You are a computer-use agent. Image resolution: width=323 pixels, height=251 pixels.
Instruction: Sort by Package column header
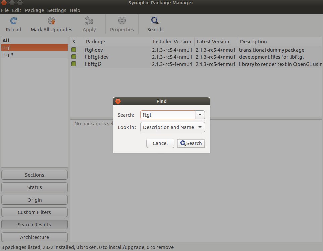[x=117, y=41]
